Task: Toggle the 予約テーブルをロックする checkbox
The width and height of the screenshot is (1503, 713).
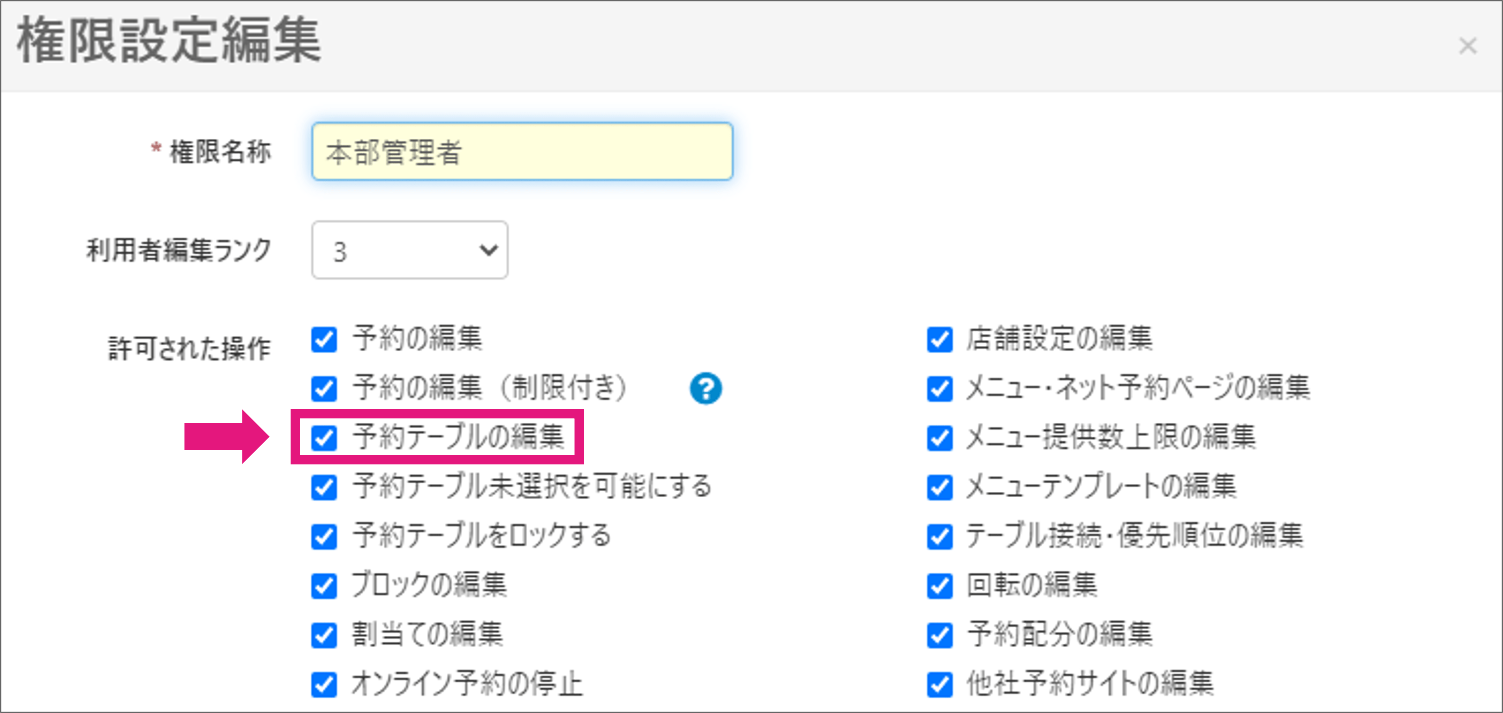Action: click(324, 536)
